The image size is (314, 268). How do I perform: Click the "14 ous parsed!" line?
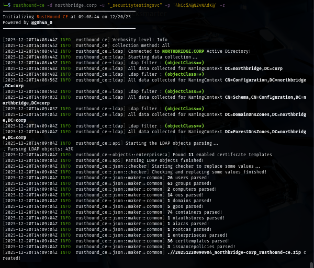[186, 195]
